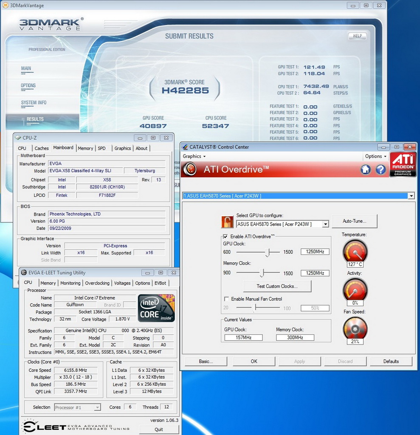Switch to CPU-Z Graphics tab
The width and height of the screenshot is (420, 435).
[123, 148]
